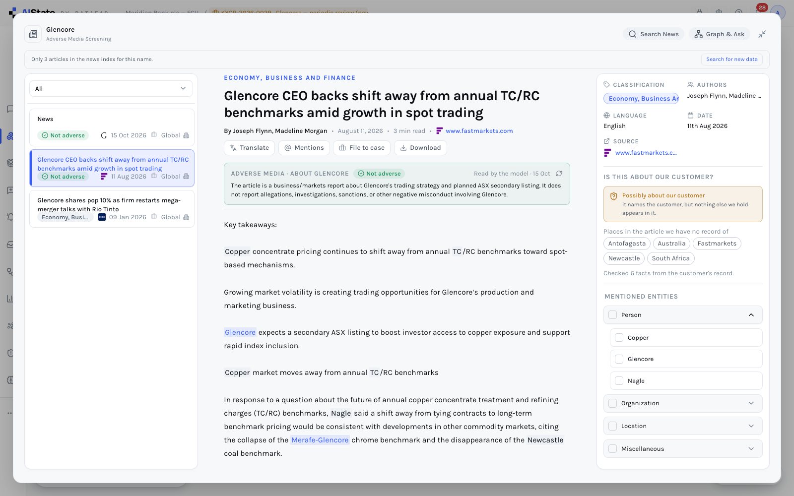Click File to case button
The height and width of the screenshot is (496, 794).
[362, 148]
